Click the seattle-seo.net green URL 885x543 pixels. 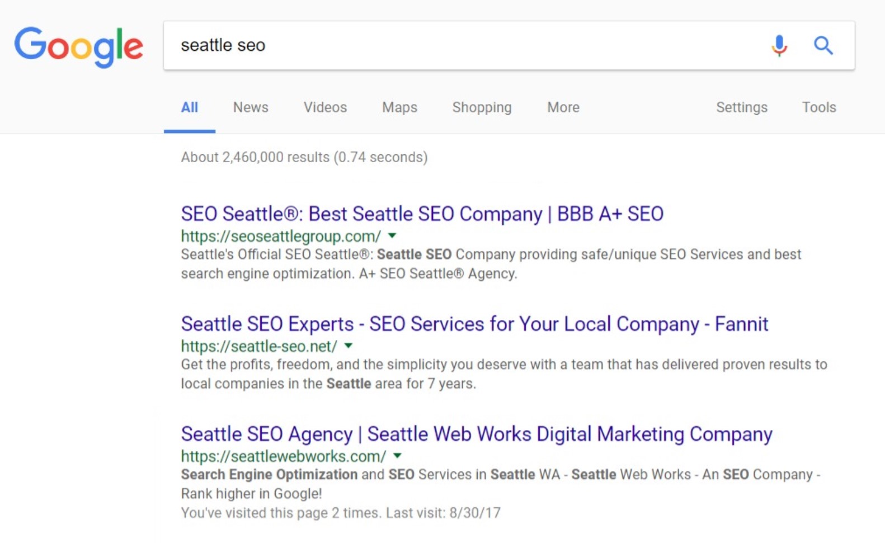pos(259,346)
